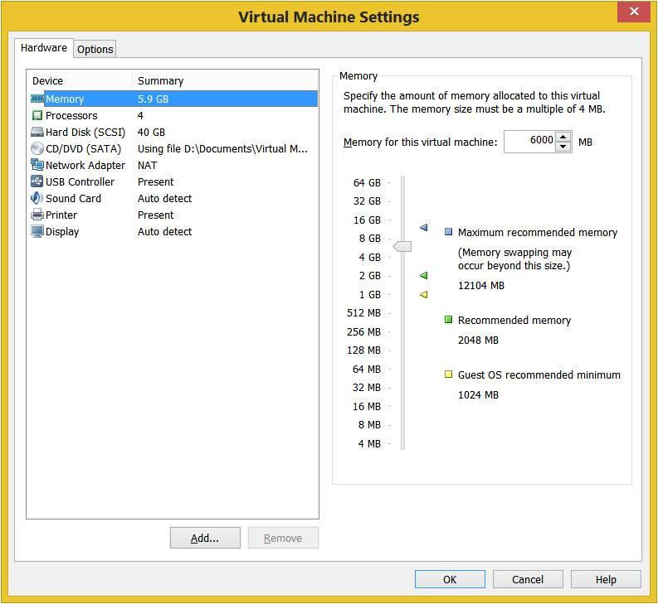Click the memory size input field
The image size is (658, 604).
529,141
